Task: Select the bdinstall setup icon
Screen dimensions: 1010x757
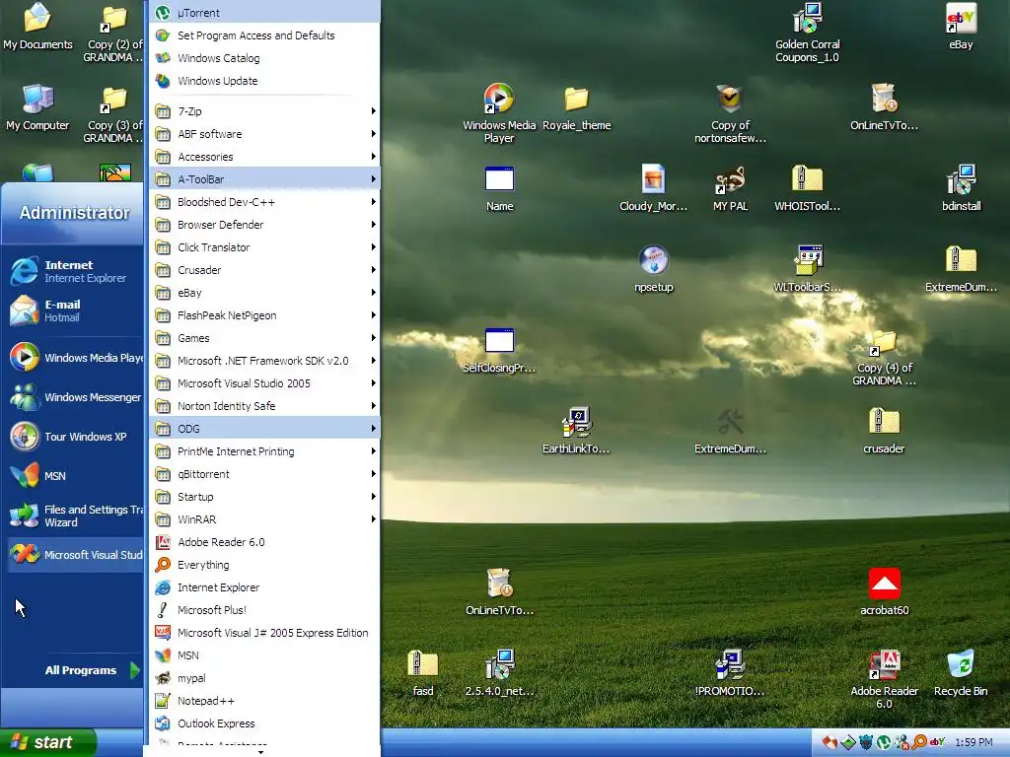Action: click(x=961, y=187)
